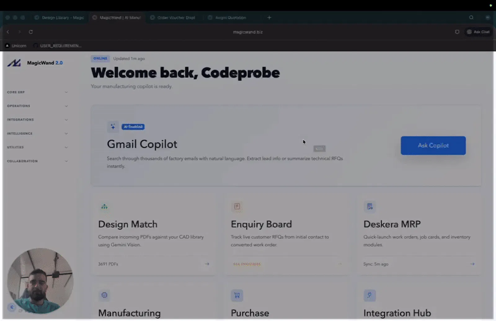The width and height of the screenshot is (496, 321).
Task: Click the browser search magnifier icon
Action: point(471,18)
